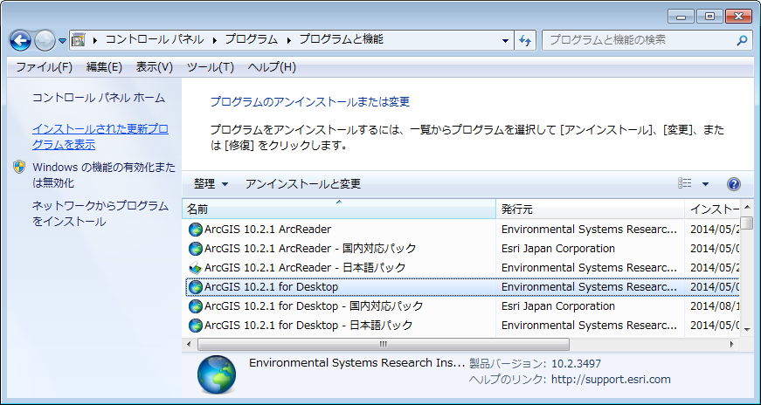The image size is (761, 405).
Task: Select ArcGIS 10.2.1 ArcReader - 国内対応パック
Action: (x=463, y=249)
